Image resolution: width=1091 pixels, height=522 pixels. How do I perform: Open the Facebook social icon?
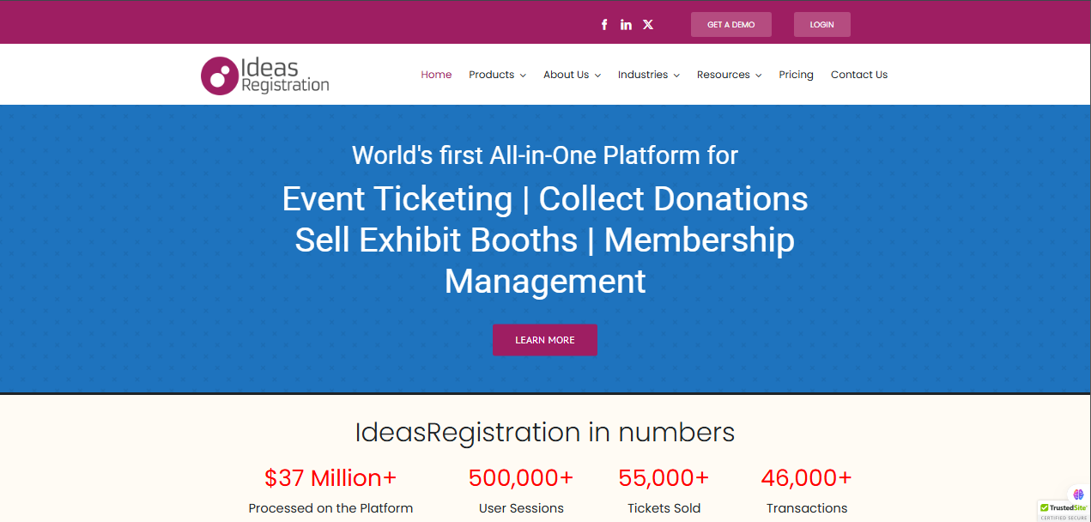tap(604, 24)
